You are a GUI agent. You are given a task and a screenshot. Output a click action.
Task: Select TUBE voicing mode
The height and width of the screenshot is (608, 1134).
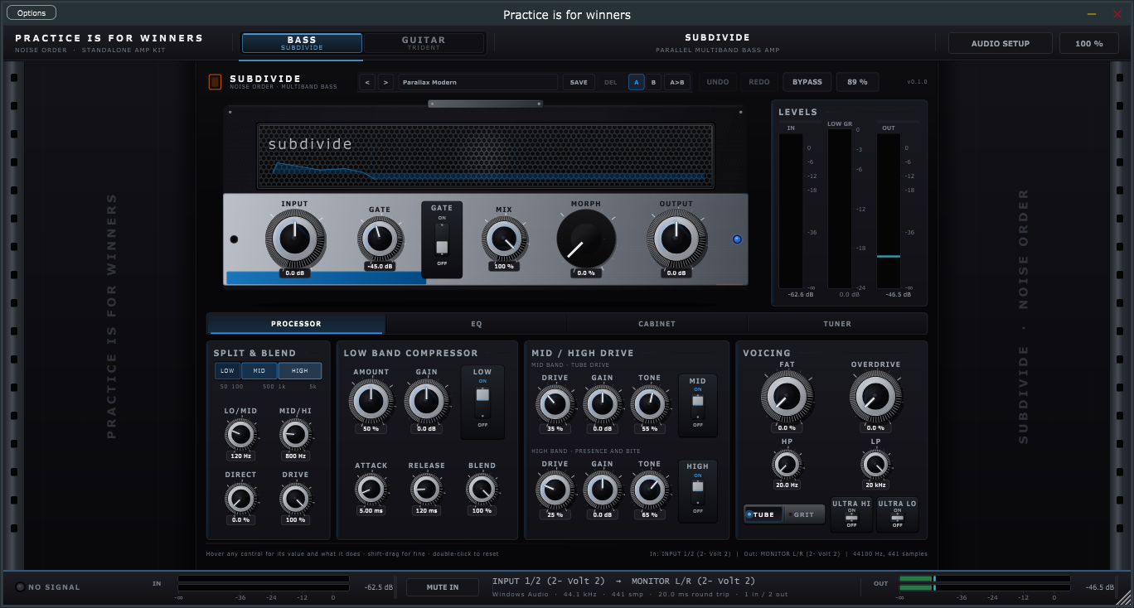click(x=763, y=514)
